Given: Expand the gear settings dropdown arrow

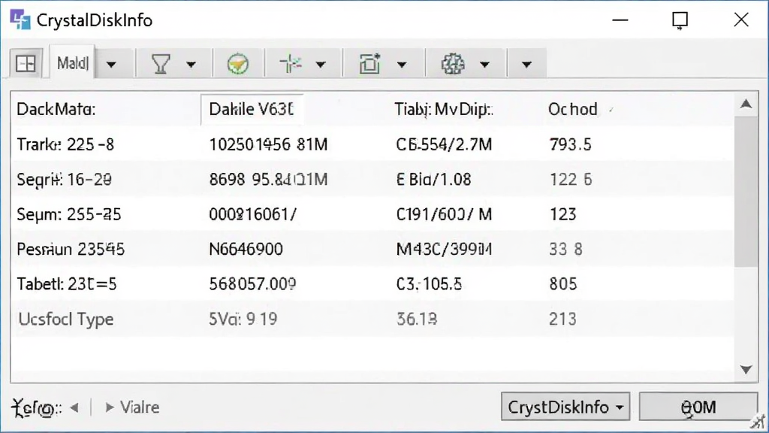Looking at the screenshot, I should [484, 65].
